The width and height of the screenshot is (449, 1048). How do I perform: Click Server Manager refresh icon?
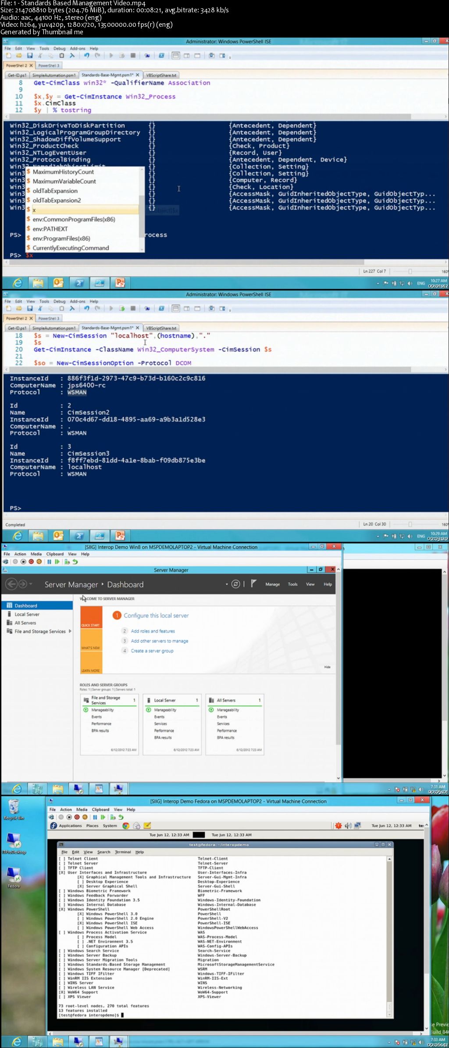[236, 584]
